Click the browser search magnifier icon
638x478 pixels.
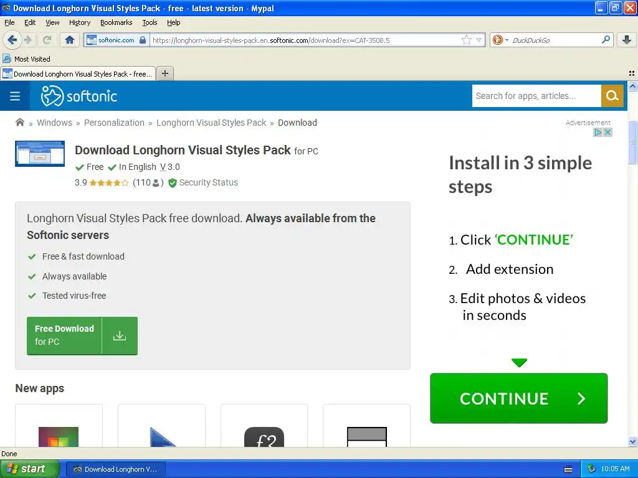606,39
